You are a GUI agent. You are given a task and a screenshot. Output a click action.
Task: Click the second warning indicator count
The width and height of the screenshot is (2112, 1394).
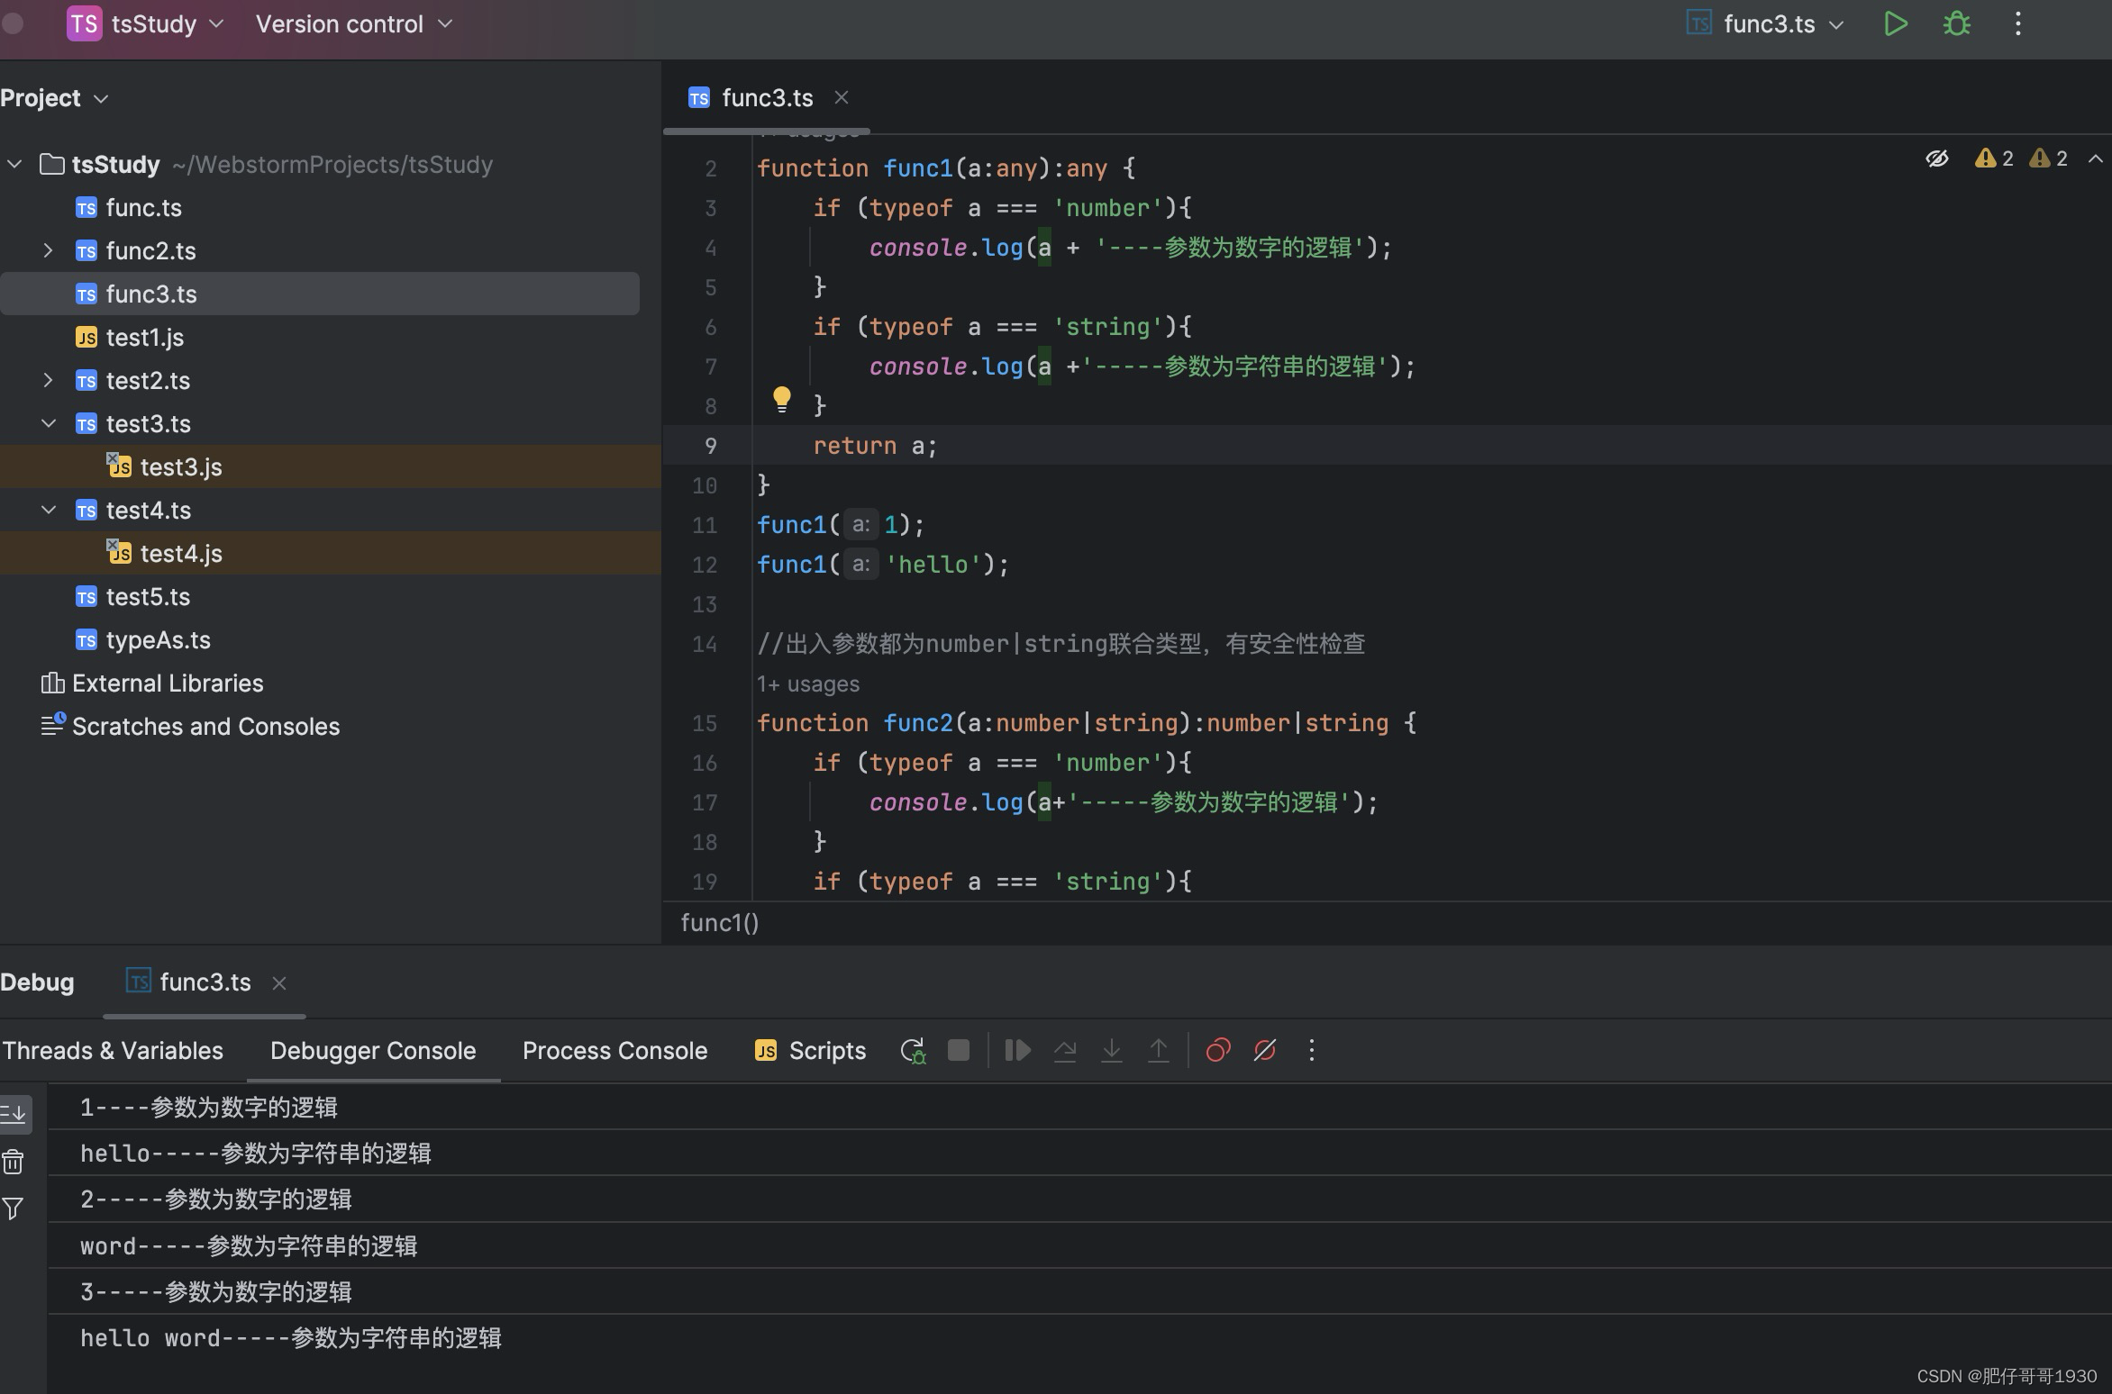click(x=2048, y=158)
